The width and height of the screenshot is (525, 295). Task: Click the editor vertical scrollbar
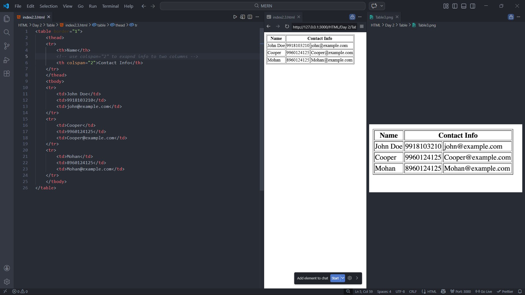(262, 109)
